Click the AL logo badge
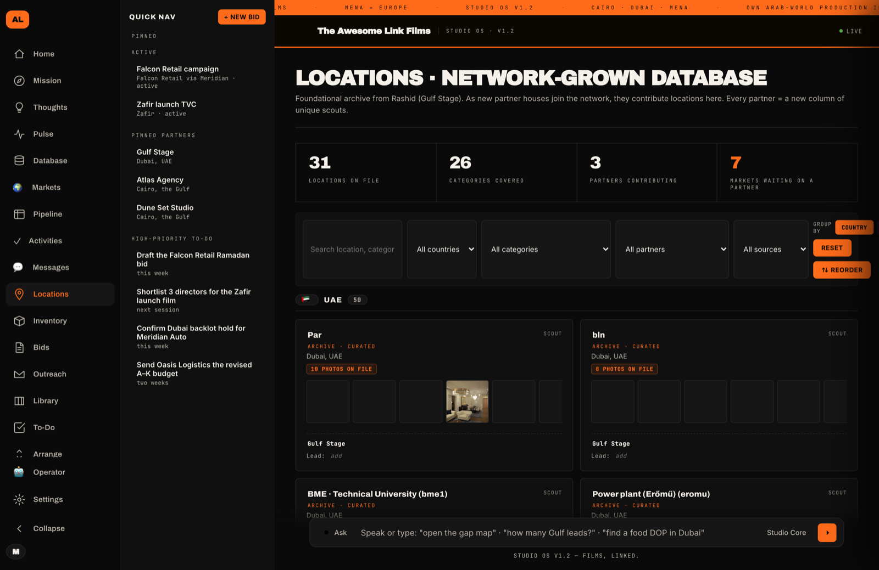879x570 pixels. coord(18,19)
